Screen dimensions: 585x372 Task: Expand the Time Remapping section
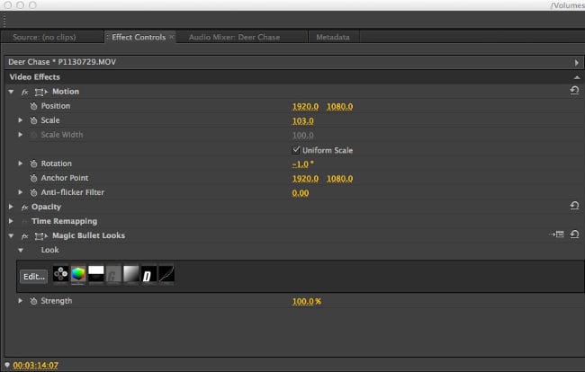click(x=11, y=221)
